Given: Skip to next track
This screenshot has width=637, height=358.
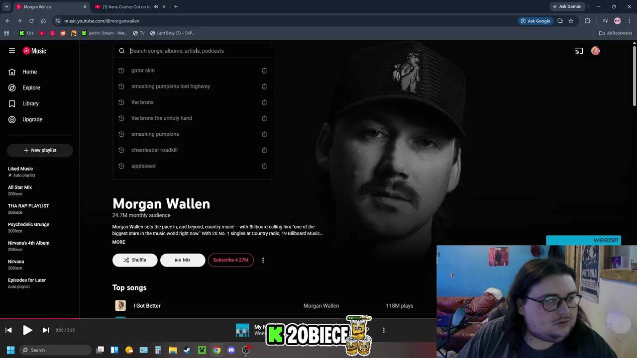Looking at the screenshot, I should (45, 330).
